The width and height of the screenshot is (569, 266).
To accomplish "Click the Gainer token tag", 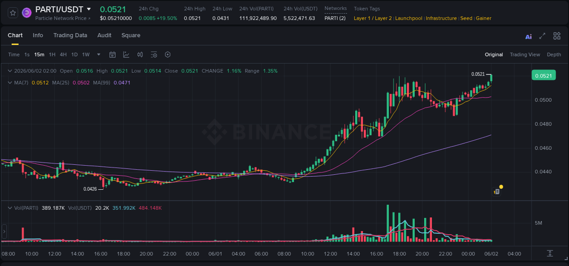I will [x=483, y=18].
